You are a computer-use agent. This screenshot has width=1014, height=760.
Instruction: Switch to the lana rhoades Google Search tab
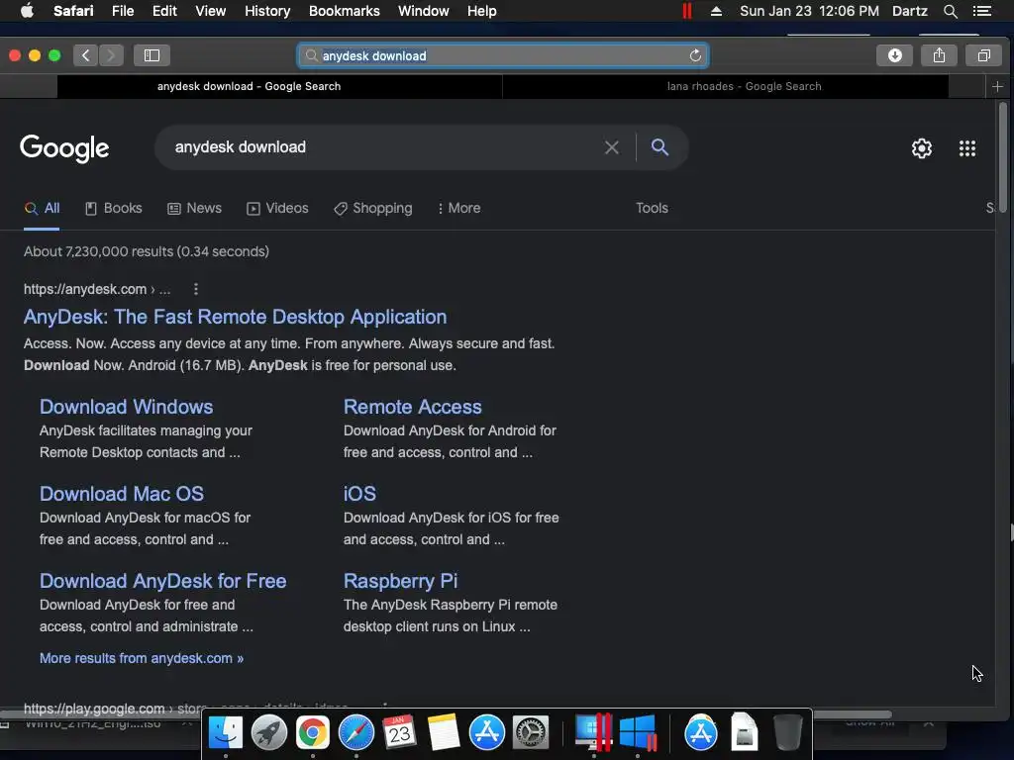coord(725,86)
